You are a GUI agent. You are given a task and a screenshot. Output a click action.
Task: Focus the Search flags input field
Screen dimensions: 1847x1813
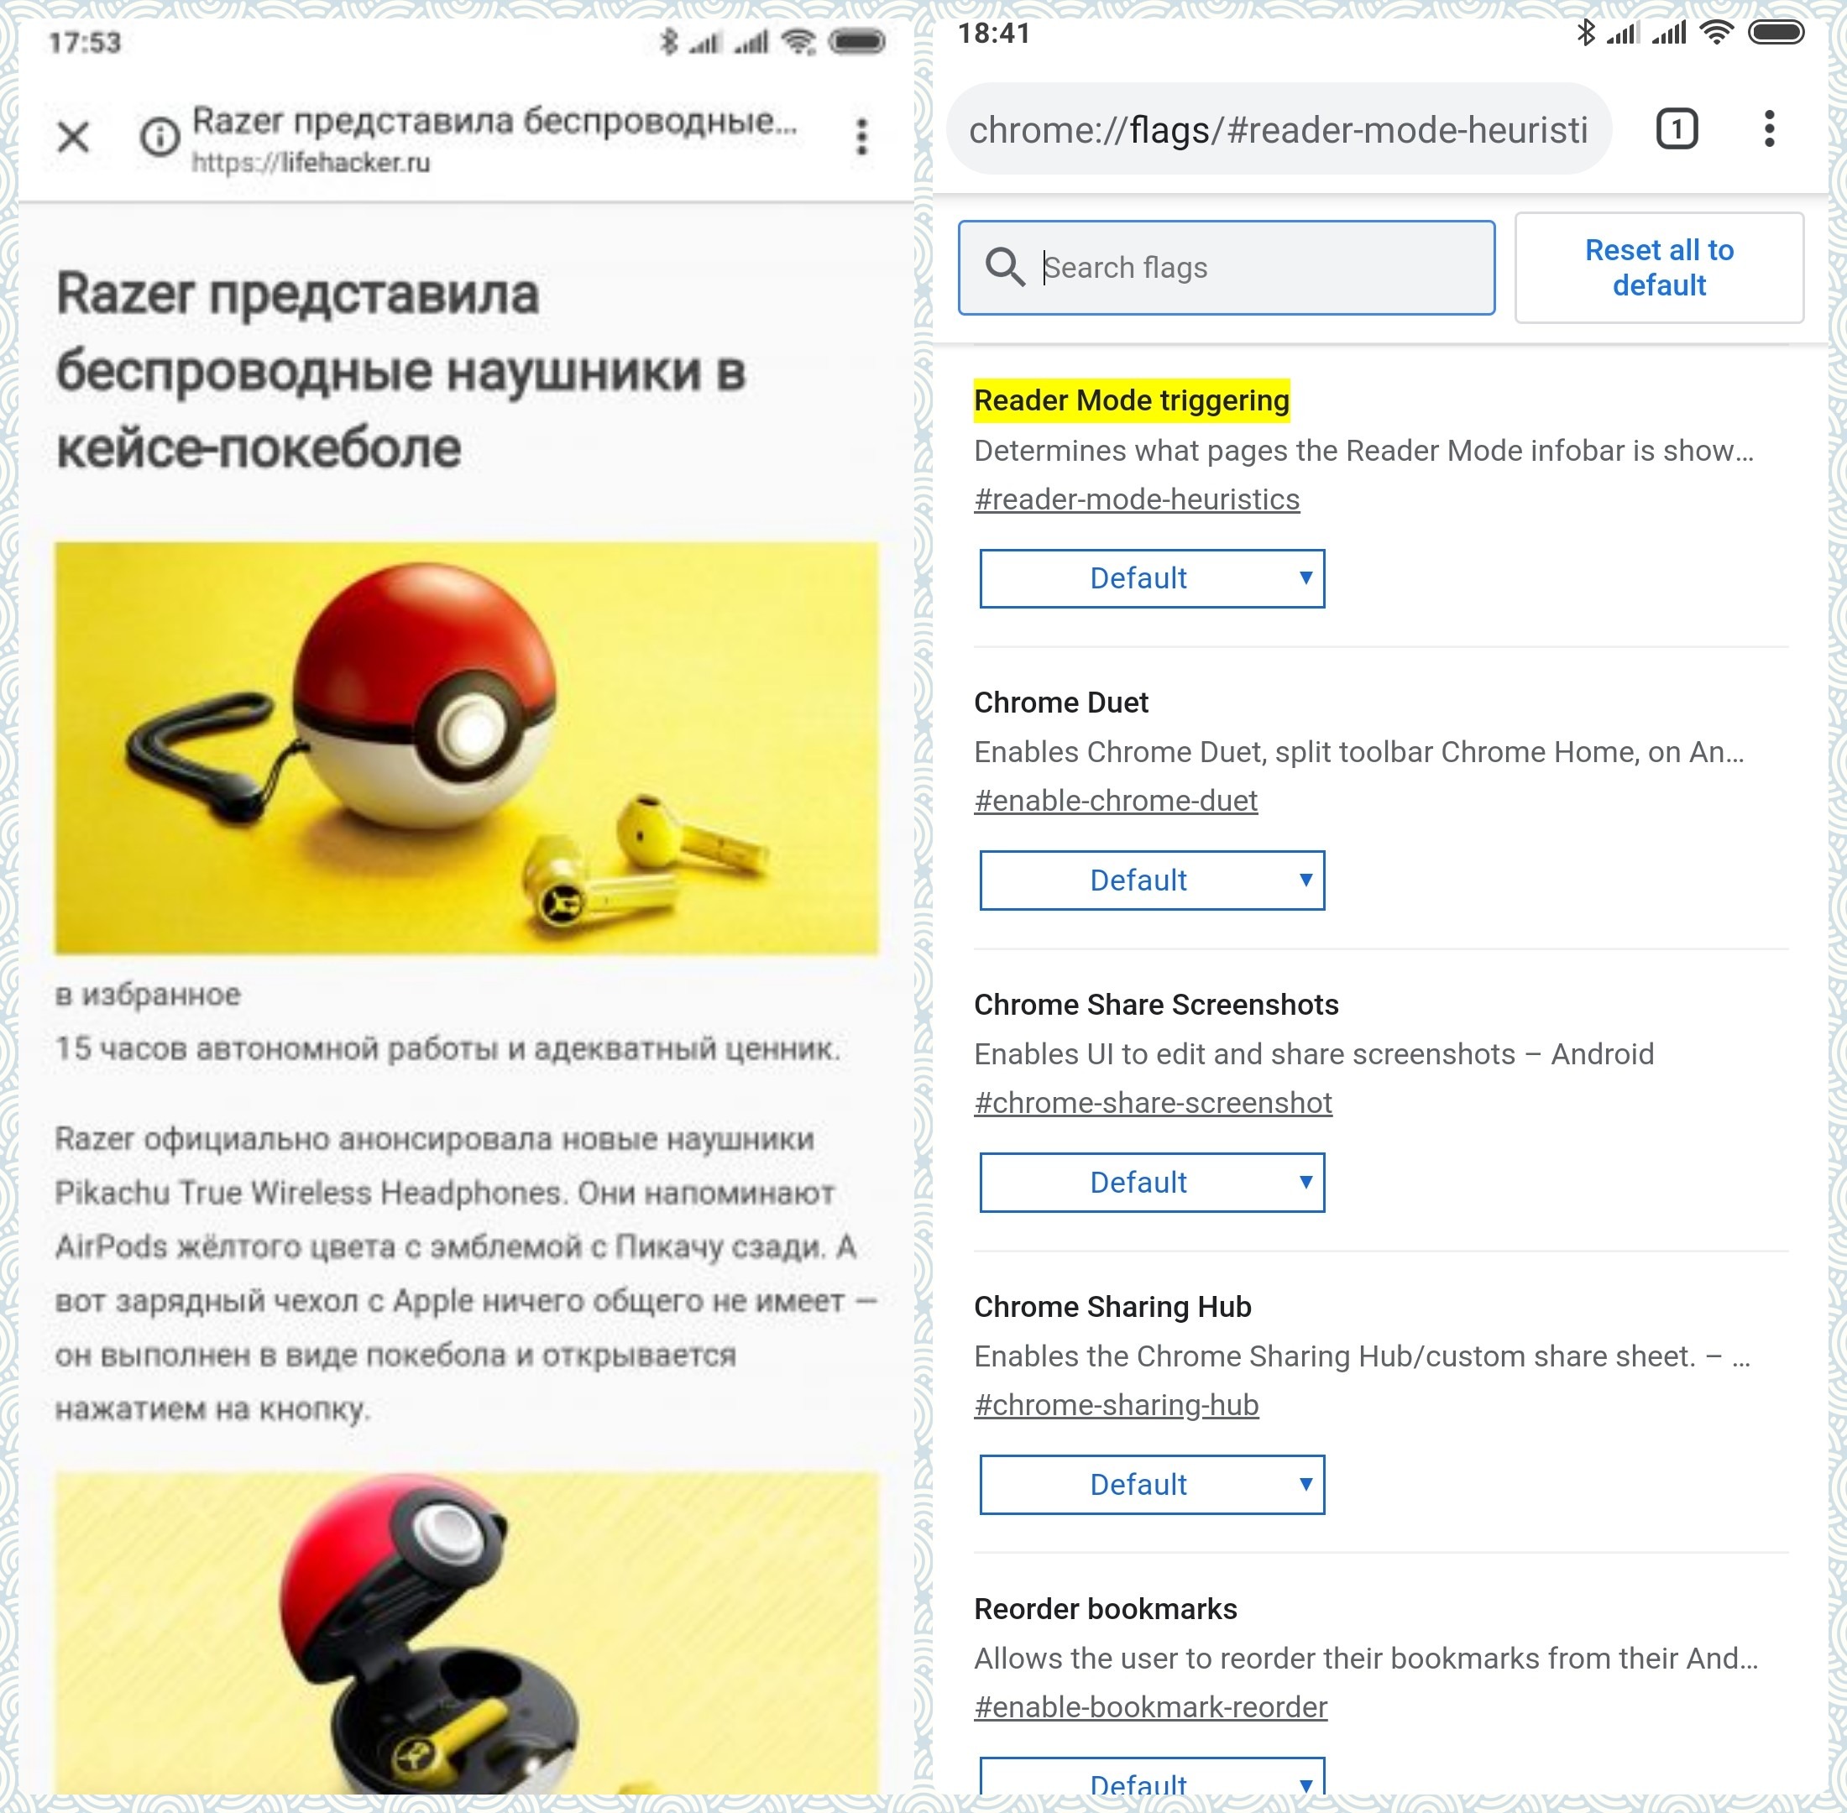click(x=1226, y=268)
